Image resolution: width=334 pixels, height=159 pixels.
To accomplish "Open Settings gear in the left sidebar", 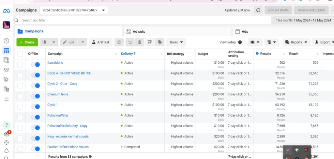I will (6, 142).
